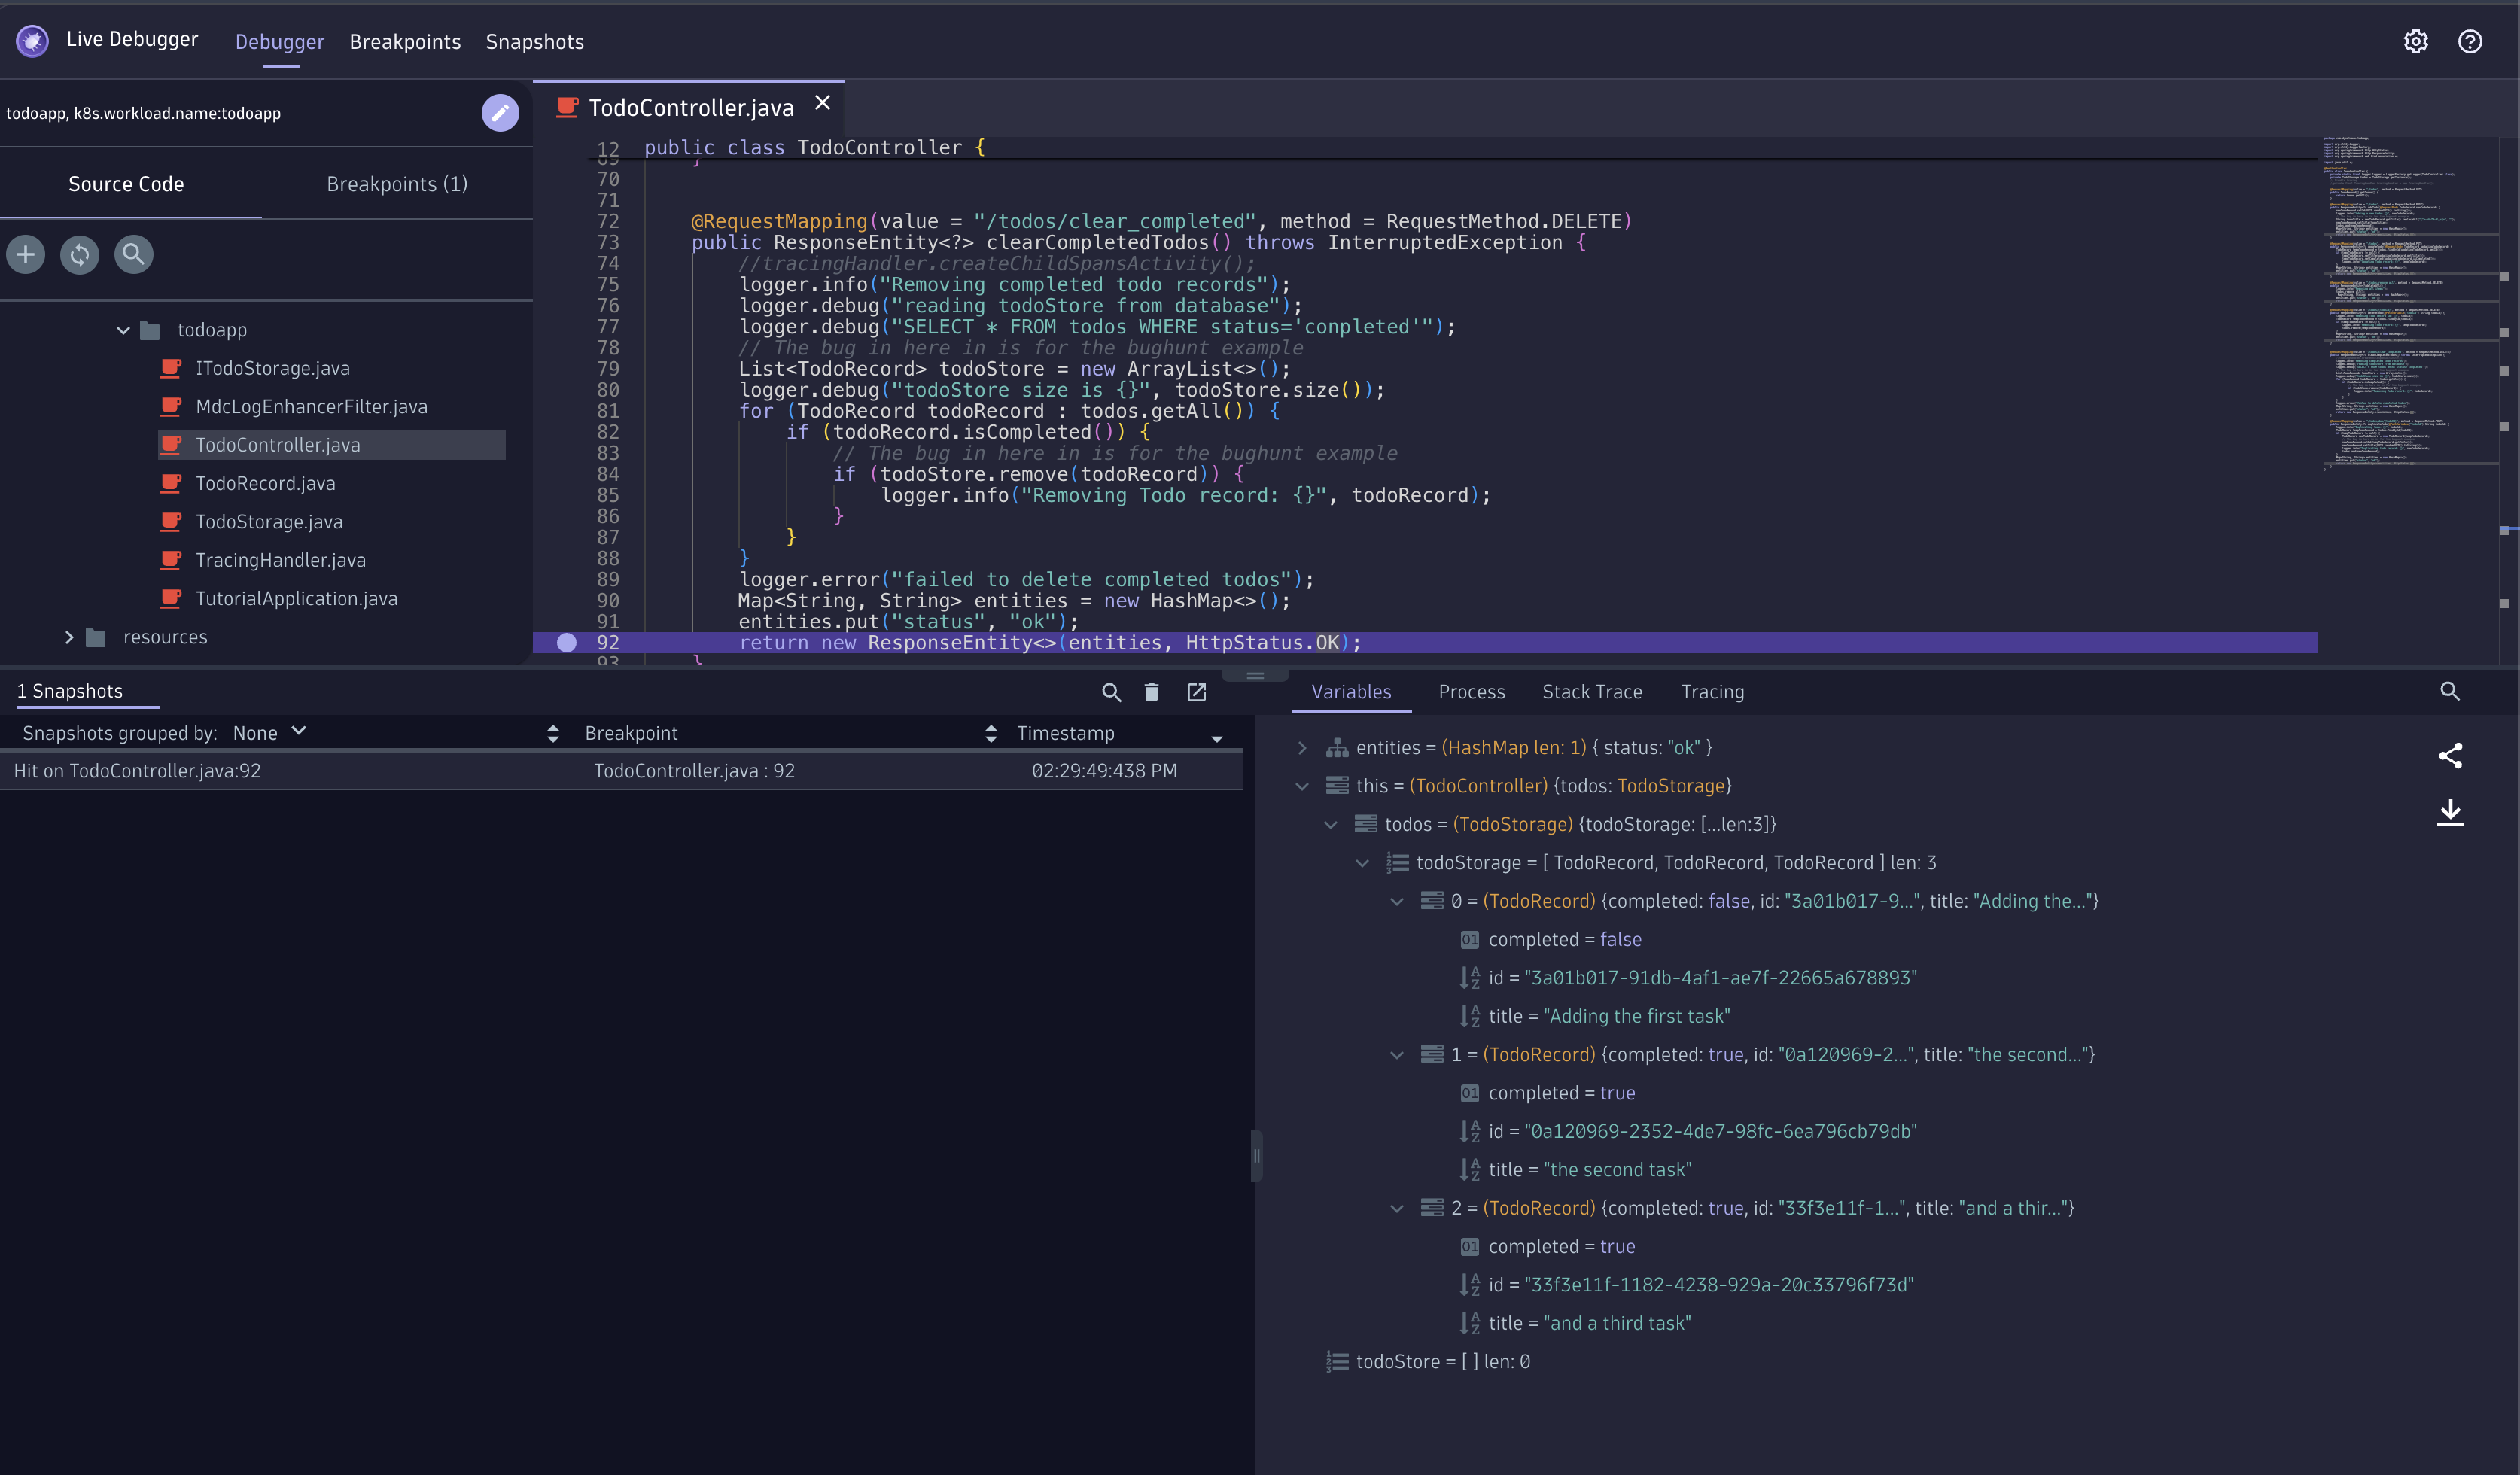The height and width of the screenshot is (1475, 2520).
Task: Switch to the Stack Trace tab
Action: [1592, 692]
